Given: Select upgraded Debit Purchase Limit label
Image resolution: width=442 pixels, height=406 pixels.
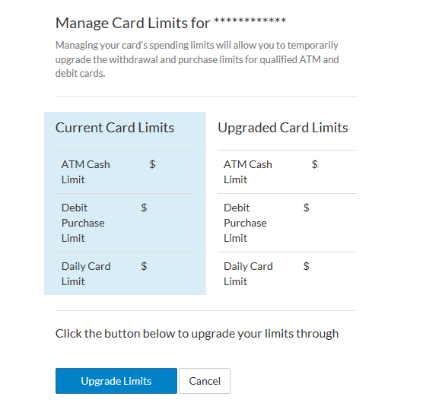Looking at the screenshot, I should 245,223.
